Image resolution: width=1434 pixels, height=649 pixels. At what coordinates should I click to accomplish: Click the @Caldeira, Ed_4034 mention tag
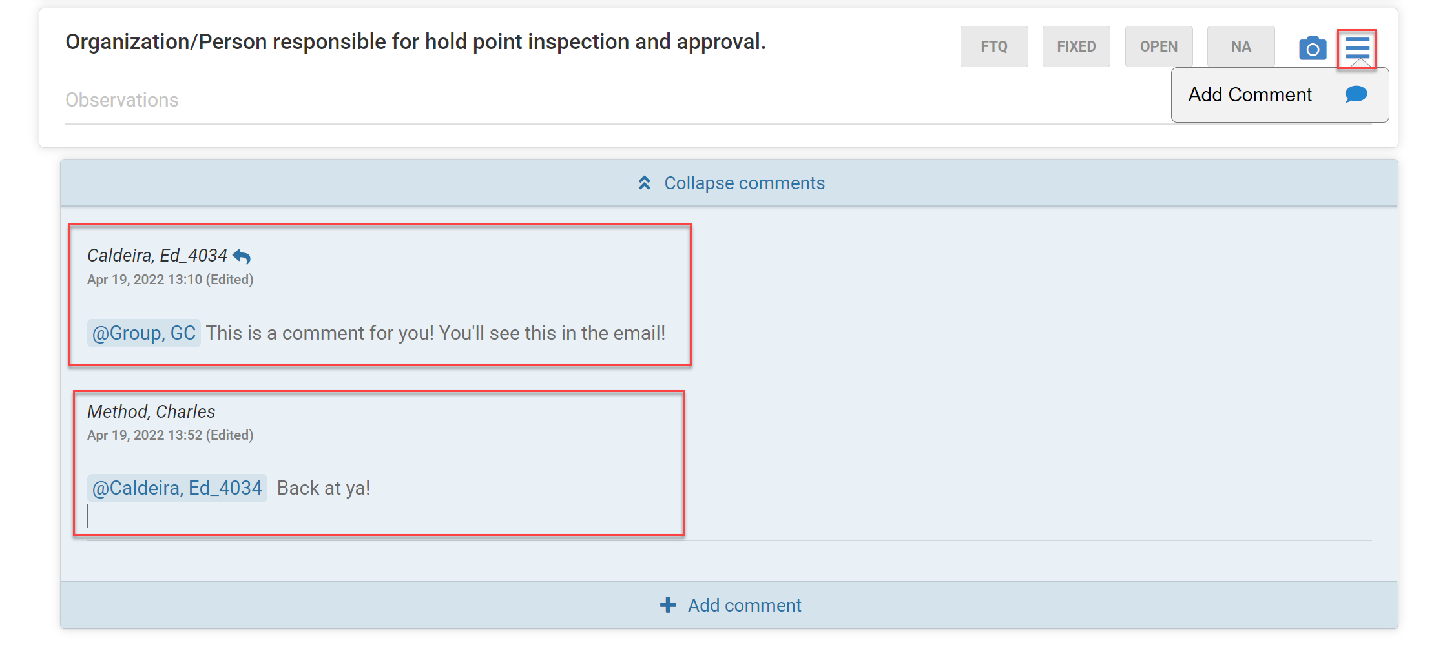(x=177, y=488)
